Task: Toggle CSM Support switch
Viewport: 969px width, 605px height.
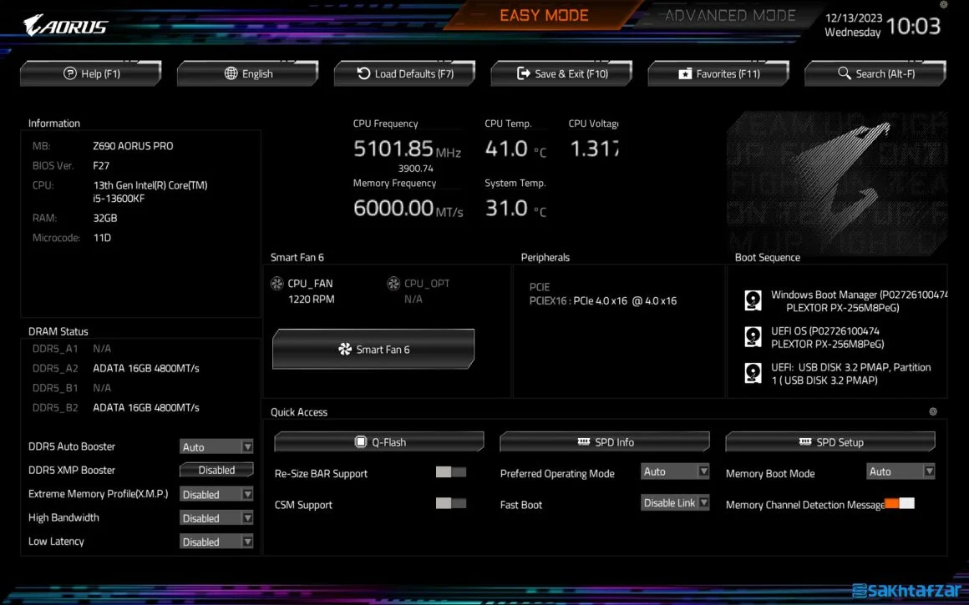Action: tap(451, 504)
